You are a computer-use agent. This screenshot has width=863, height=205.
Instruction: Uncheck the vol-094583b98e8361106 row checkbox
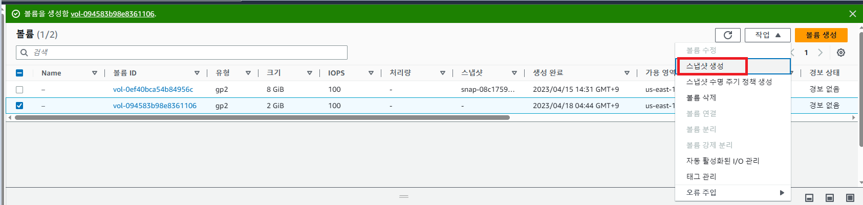[19, 106]
